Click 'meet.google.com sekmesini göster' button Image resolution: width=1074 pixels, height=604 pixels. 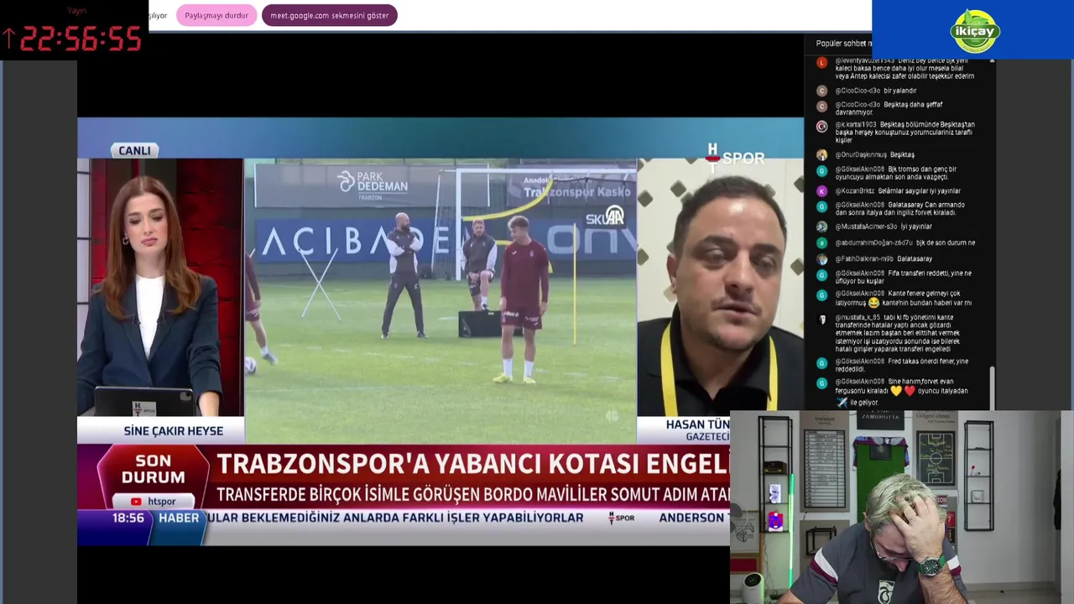pos(329,15)
